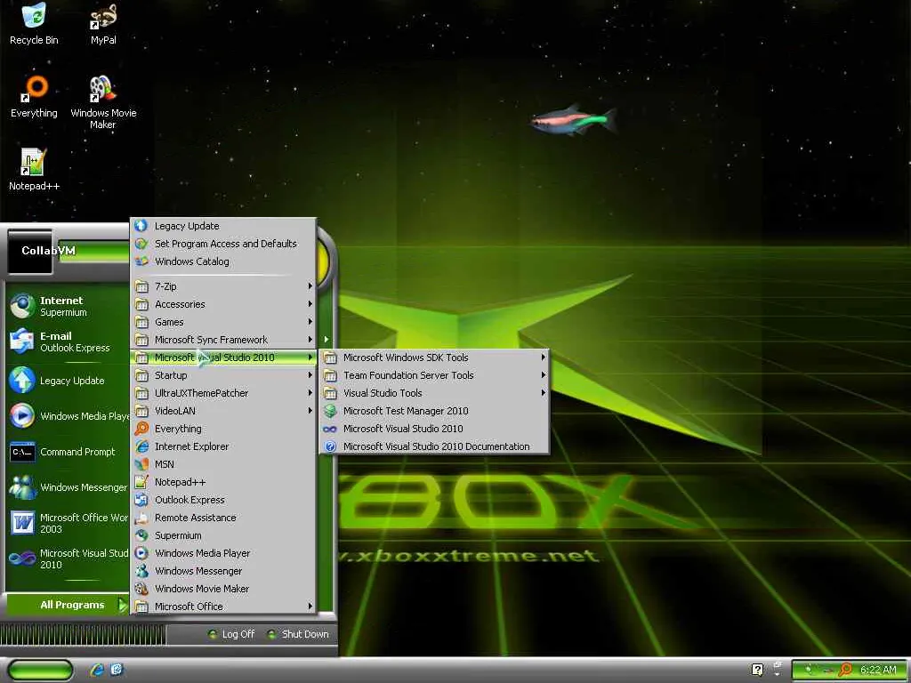
Task: Open MSN from All Programs
Action: pyautogui.click(x=223, y=464)
